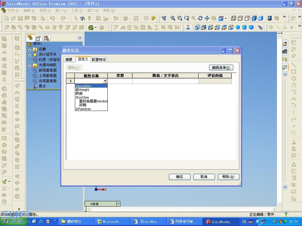Click the Line sketch tool

[x=294, y=65]
